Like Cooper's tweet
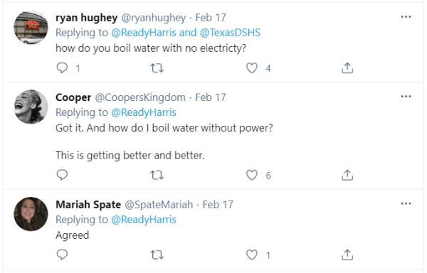Viewport: 427px width, 273px height. (252, 175)
